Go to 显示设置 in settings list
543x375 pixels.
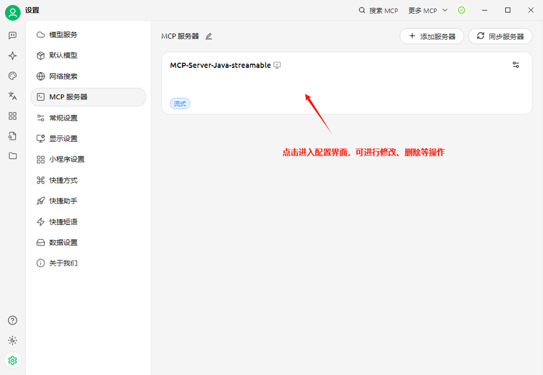pos(64,139)
